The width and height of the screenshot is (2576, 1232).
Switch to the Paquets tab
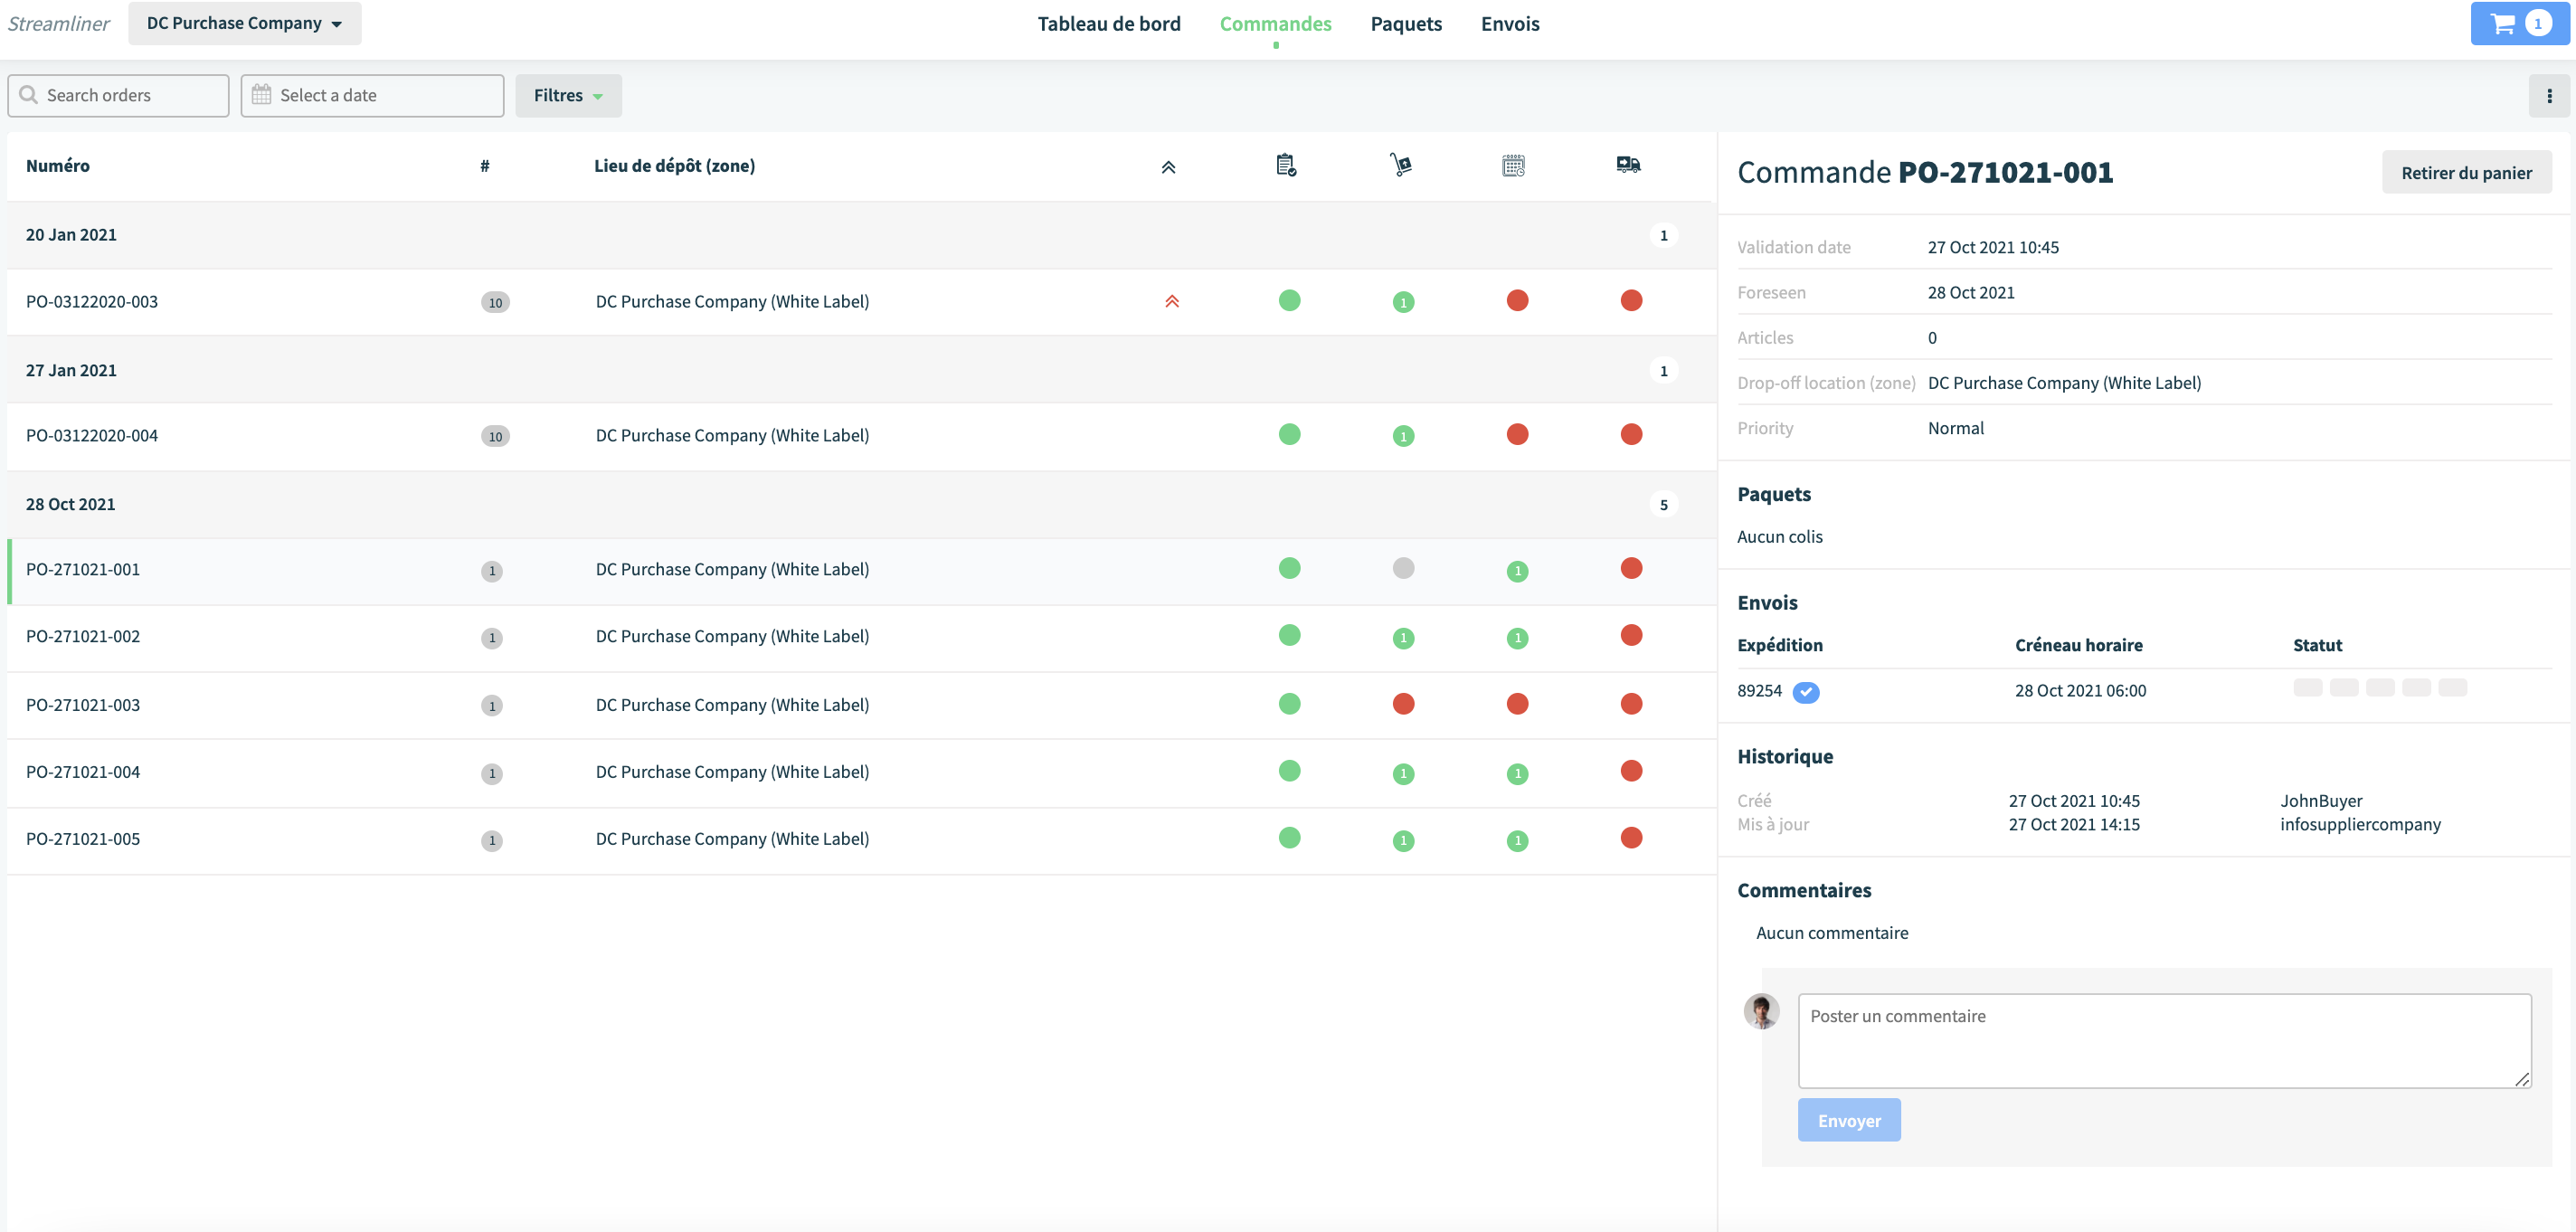tap(1405, 24)
